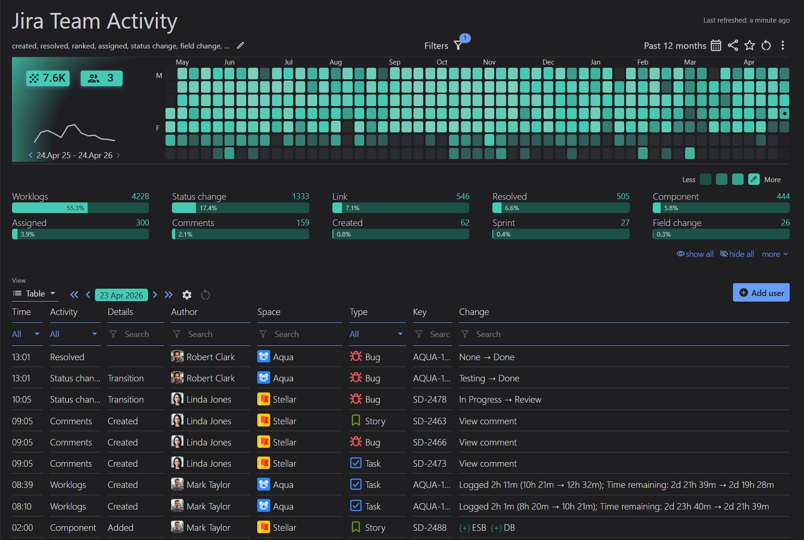Edit activity types with the pencil icon
Viewport: 804px width, 540px height.
point(240,45)
